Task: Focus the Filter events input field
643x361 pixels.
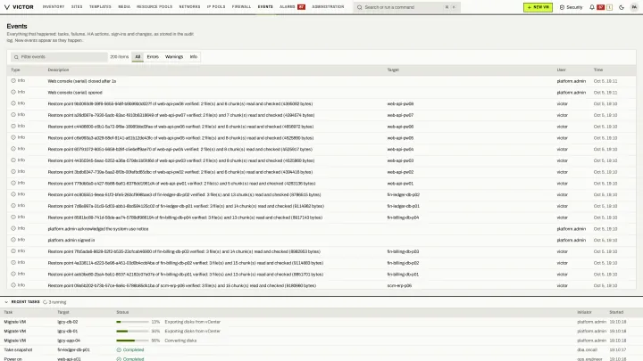Action: 59,57
